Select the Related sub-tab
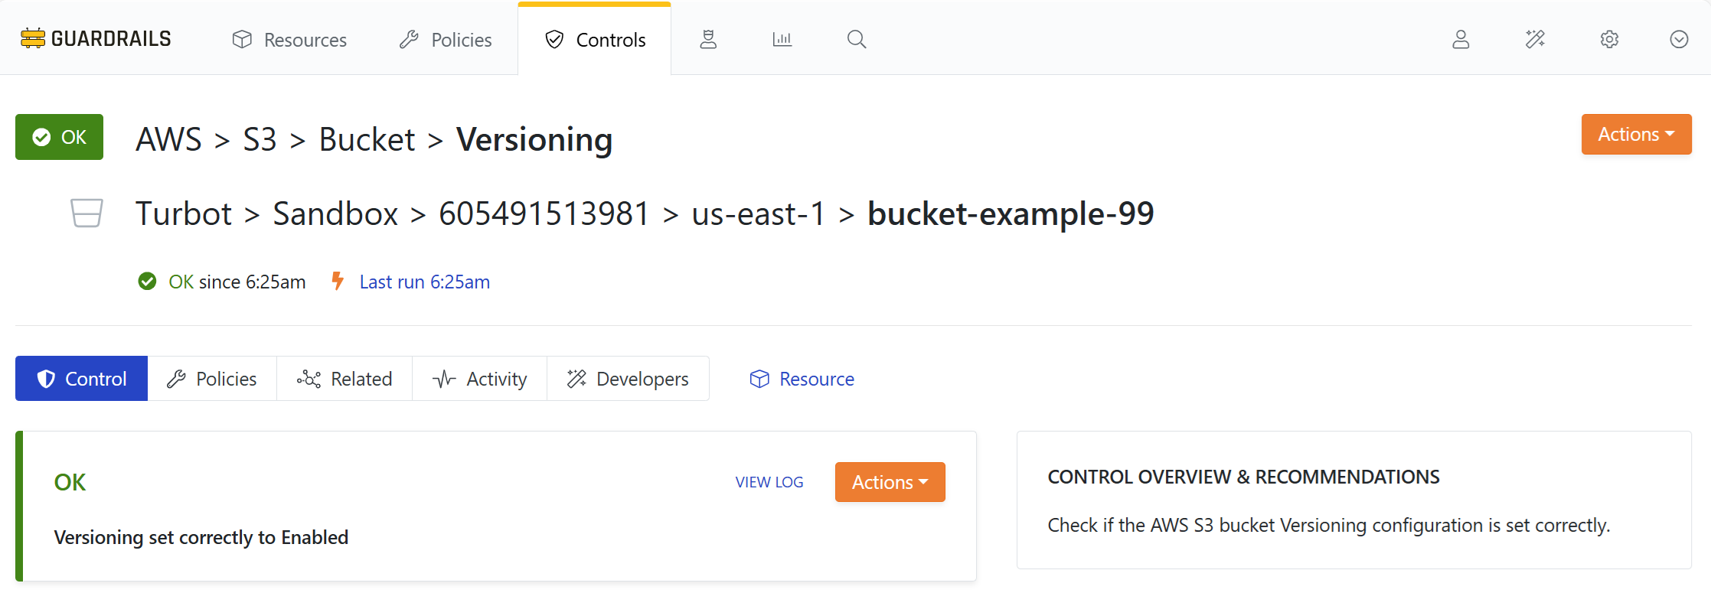The image size is (1711, 606). click(x=344, y=379)
